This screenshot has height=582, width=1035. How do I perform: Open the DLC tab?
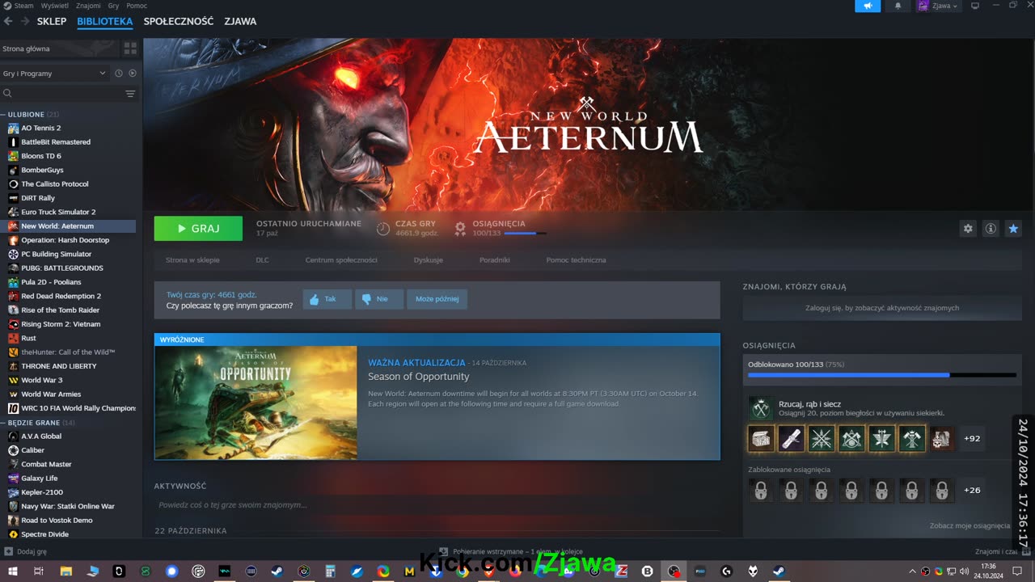point(262,260)
